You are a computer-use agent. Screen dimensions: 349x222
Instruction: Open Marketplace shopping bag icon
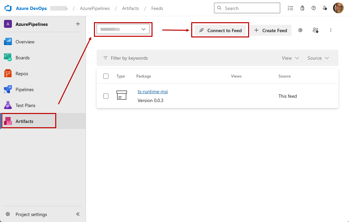pyautogui.click(x=302, y=8)
